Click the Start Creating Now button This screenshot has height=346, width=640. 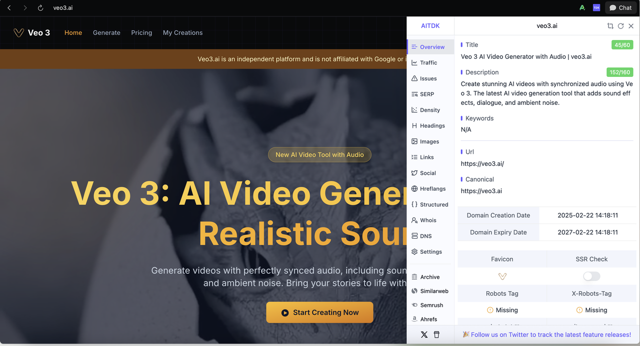pyautogui.click(x=319, y=313)
